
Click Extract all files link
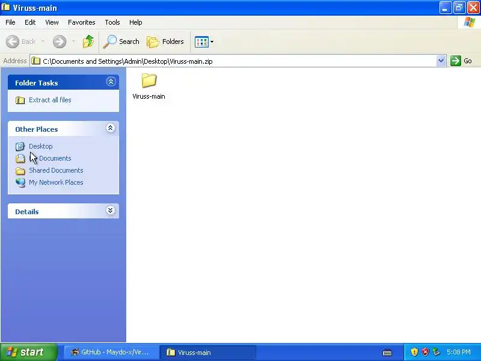pyautogui.click(x=50, y=100)
